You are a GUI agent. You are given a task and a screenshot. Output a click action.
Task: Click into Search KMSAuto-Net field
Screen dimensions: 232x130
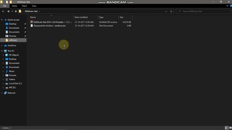203,11
